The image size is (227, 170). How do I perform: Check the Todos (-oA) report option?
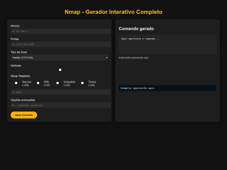[x=82, y=83]
